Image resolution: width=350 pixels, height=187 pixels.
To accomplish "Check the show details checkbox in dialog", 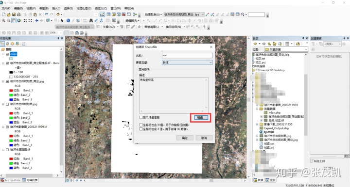I will tap(141, 117).
